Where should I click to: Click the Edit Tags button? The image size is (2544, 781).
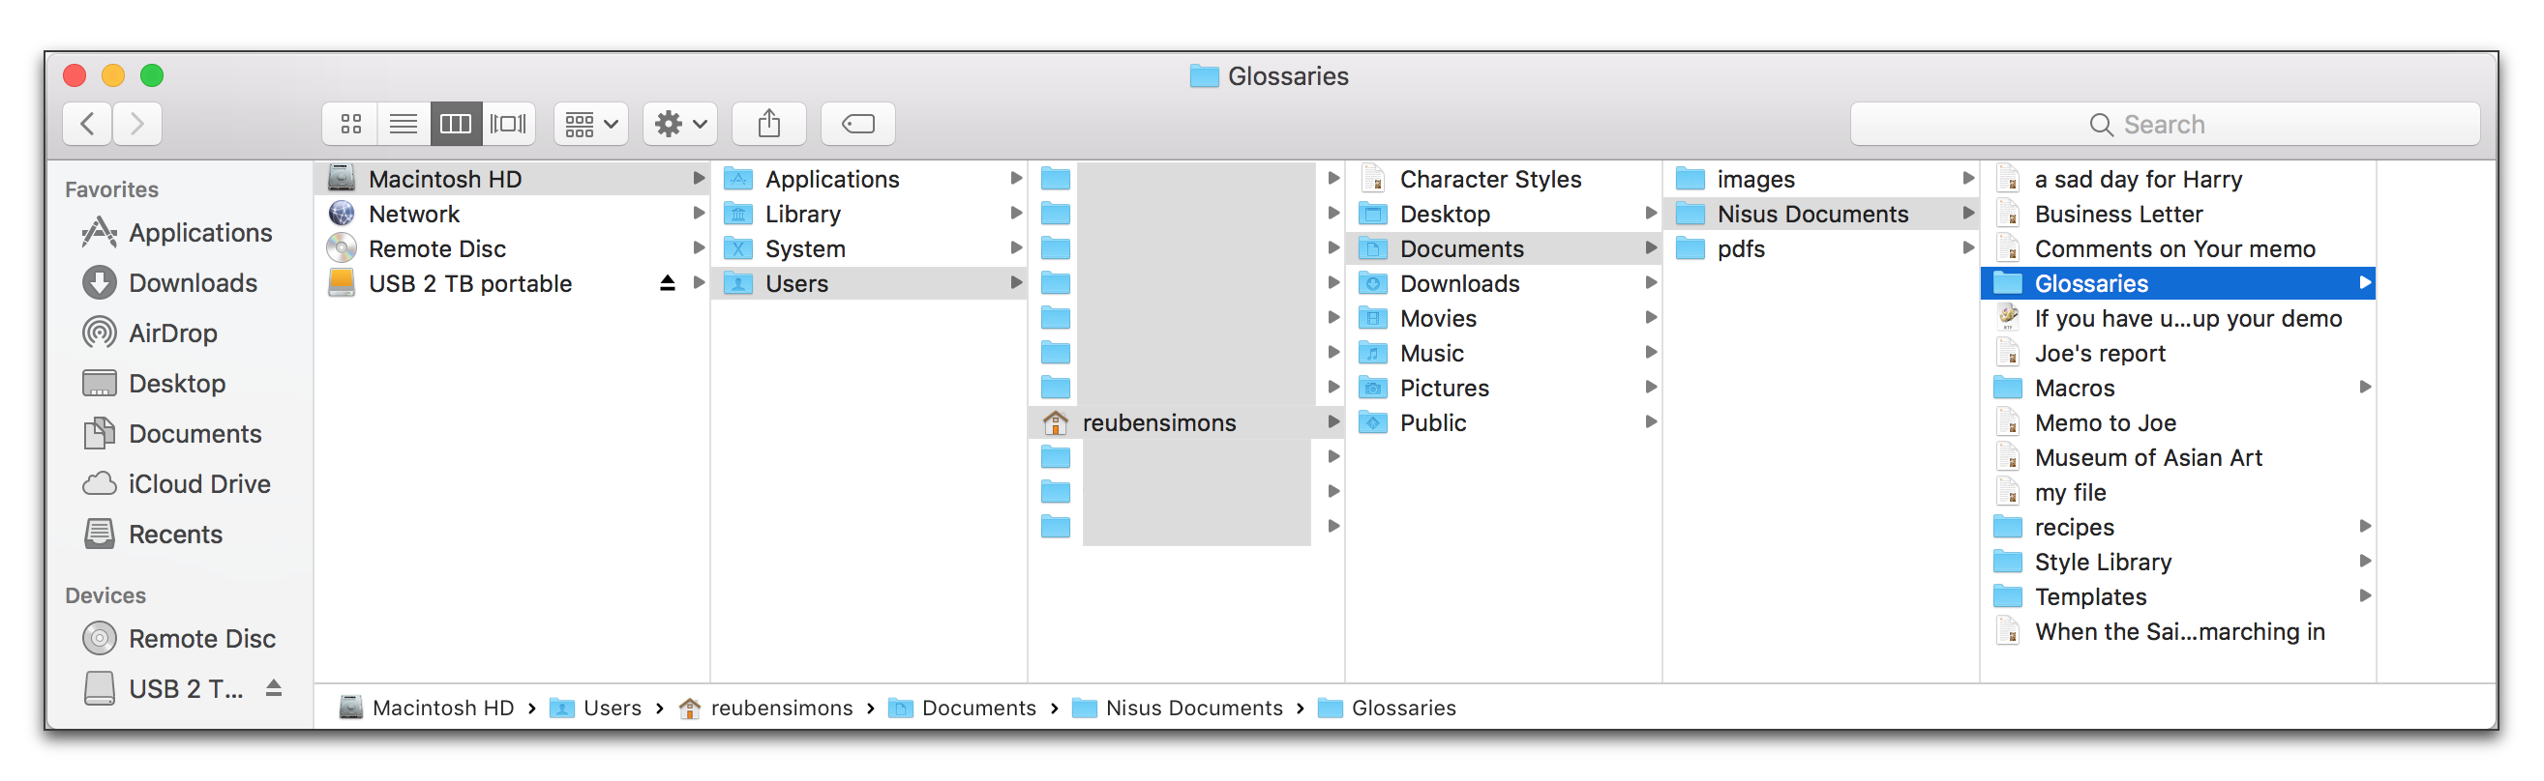coord(857,125)
